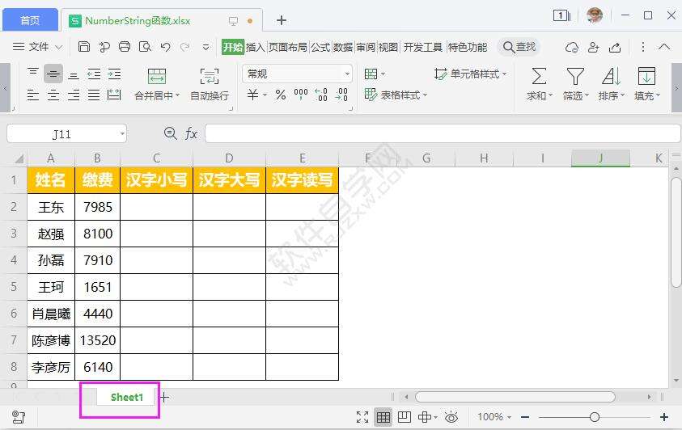
Task: Switch to the 公式 (Formulas) tab
Action: pyautogui.click(x=320, y=47)
